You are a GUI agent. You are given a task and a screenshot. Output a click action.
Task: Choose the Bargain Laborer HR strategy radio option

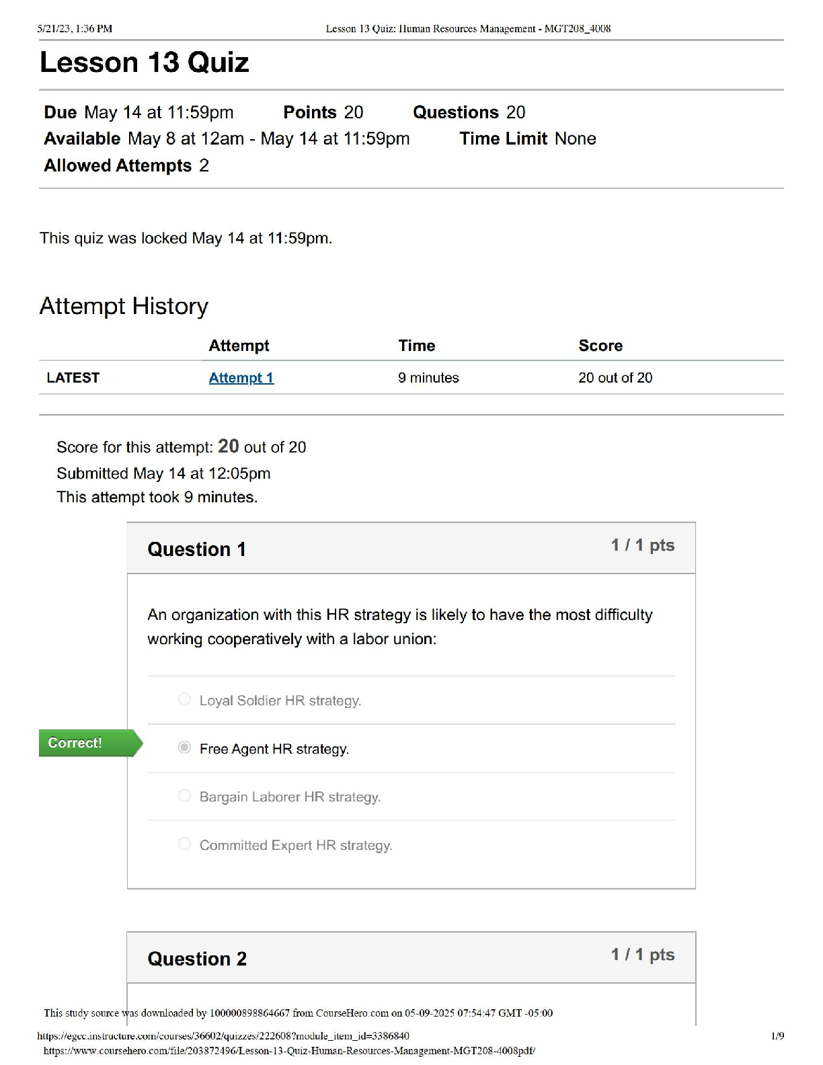pos(184,796)
